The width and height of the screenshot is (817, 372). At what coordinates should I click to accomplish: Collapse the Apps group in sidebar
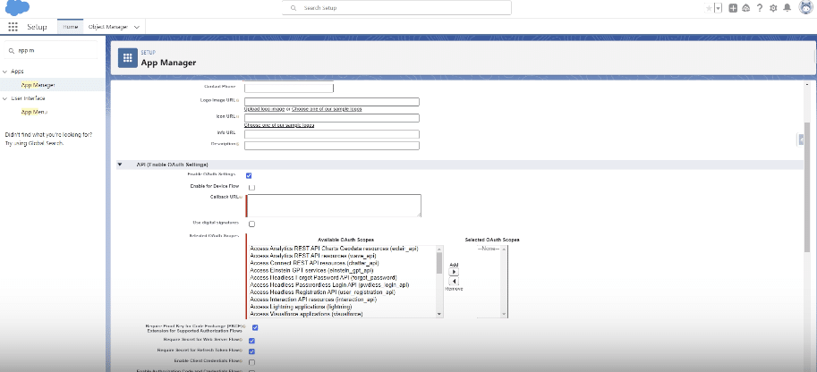click(x=4, y=72)
